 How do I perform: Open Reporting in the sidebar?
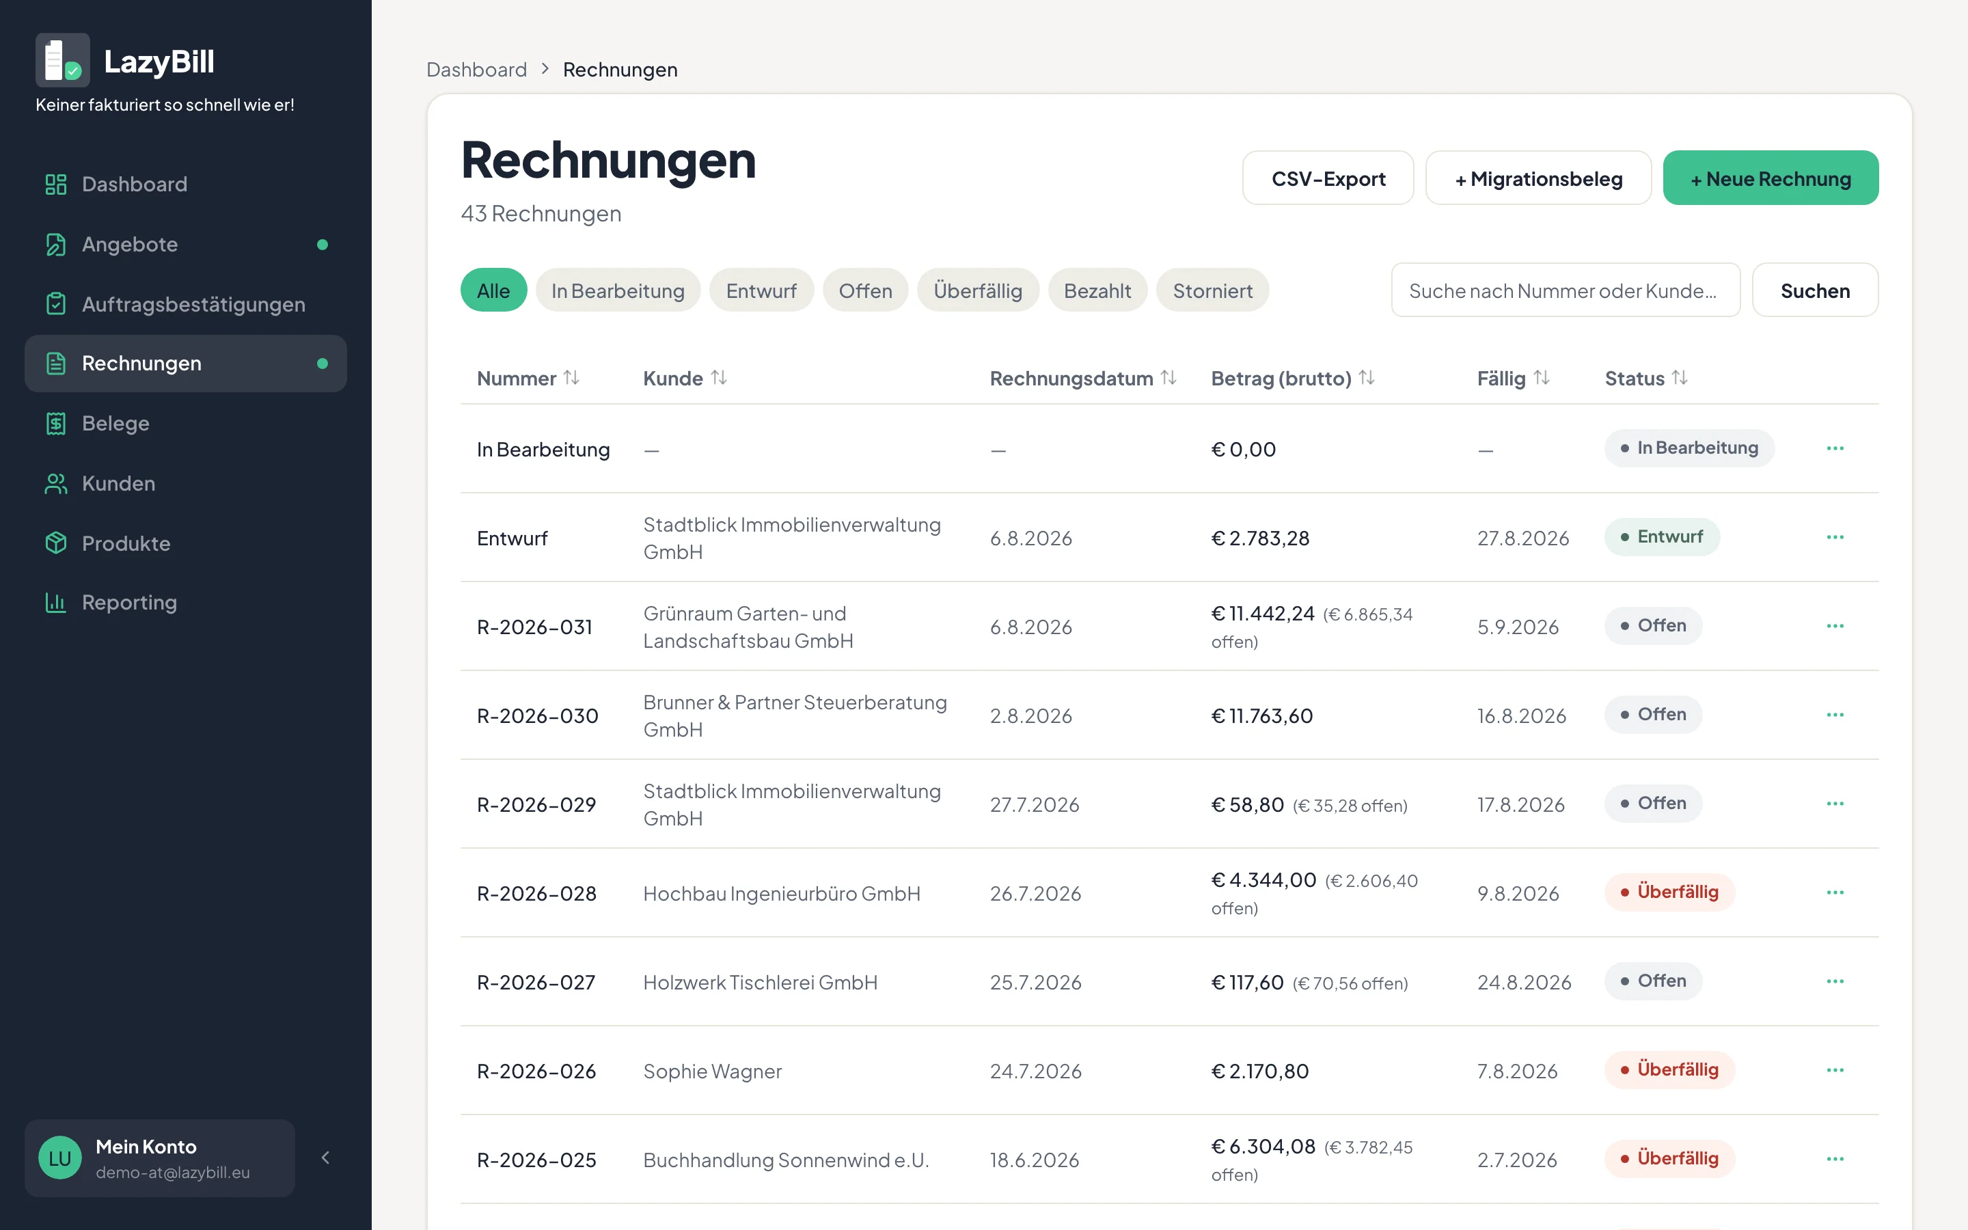(185, 603)
